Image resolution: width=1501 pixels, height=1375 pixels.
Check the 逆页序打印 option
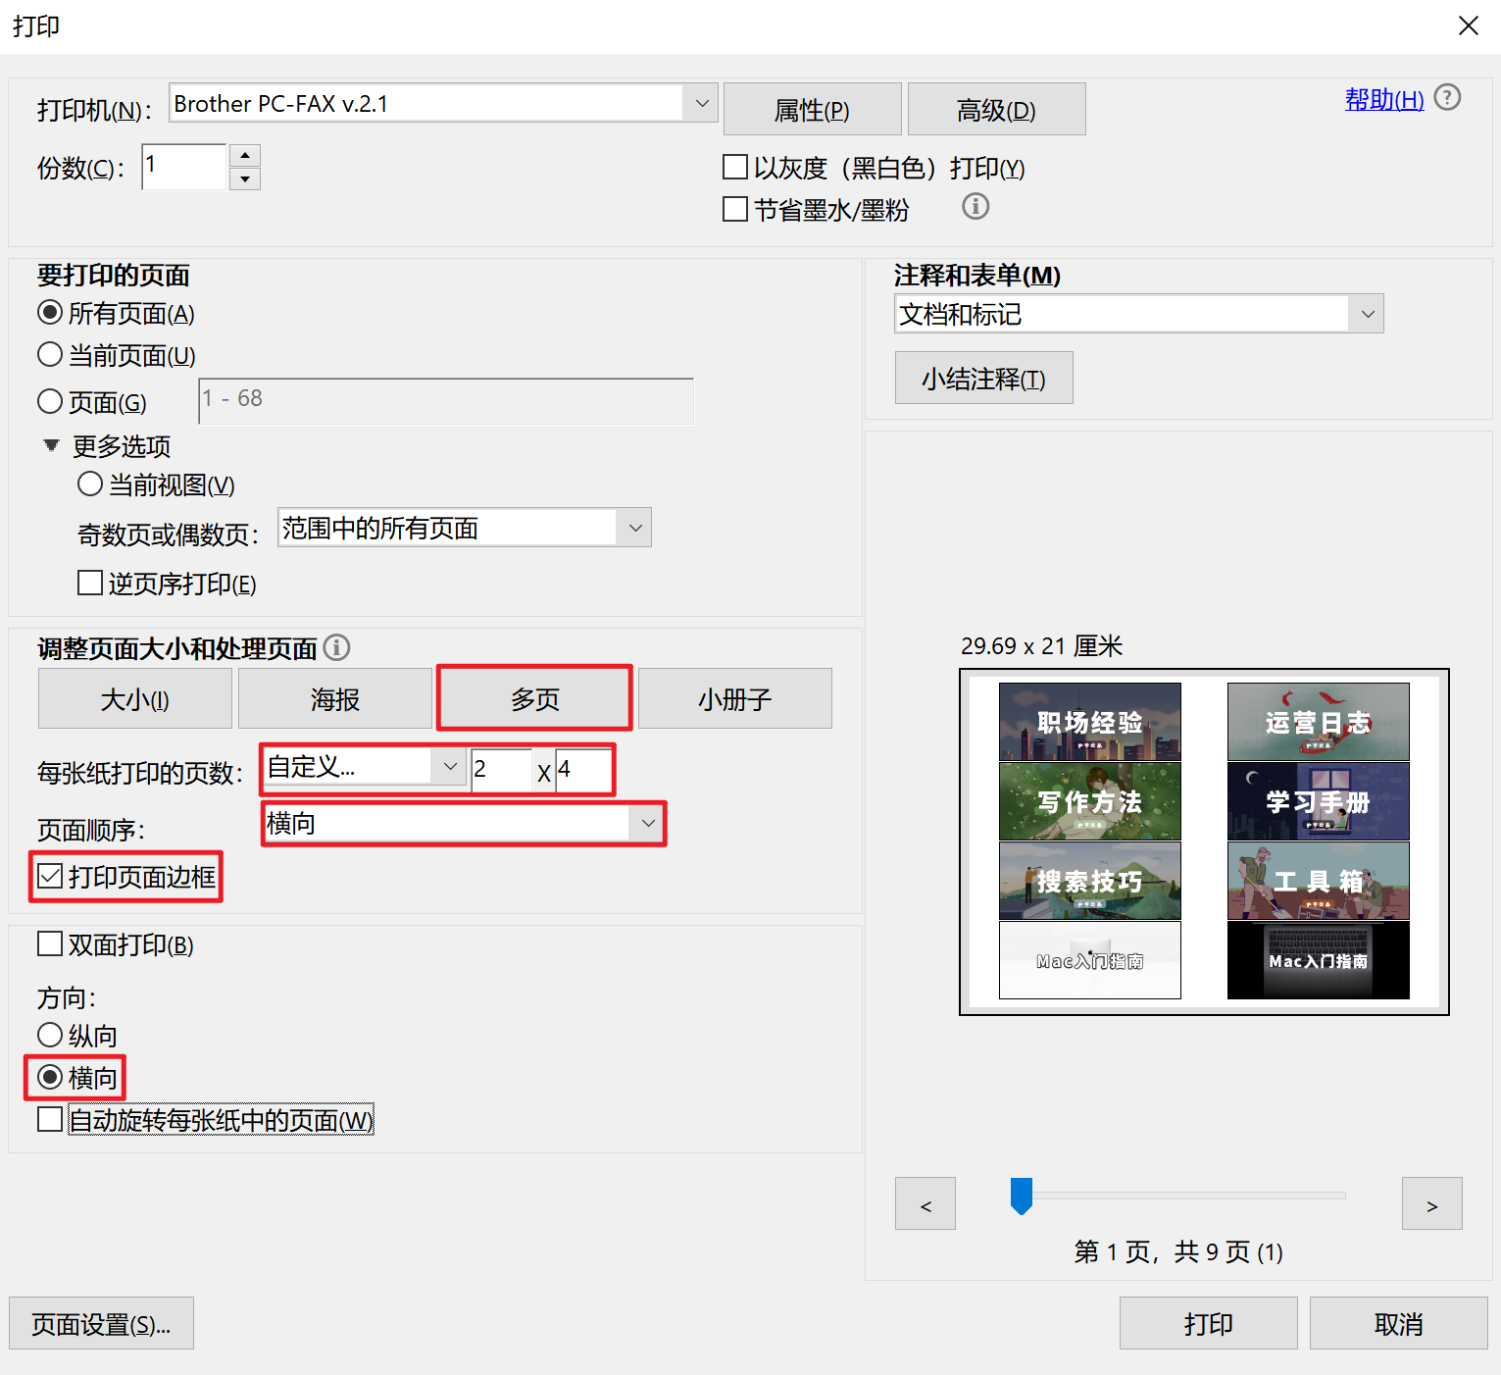pos(90,583)
